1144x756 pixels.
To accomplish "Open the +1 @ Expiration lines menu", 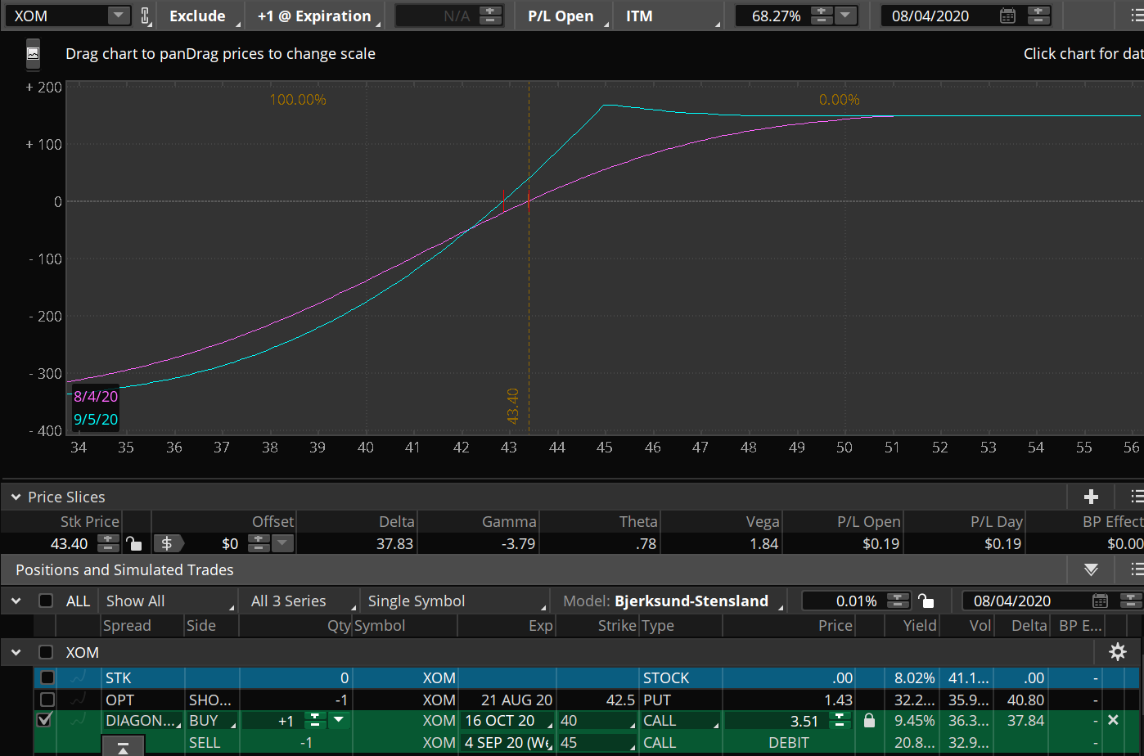I will coord(314,16).
